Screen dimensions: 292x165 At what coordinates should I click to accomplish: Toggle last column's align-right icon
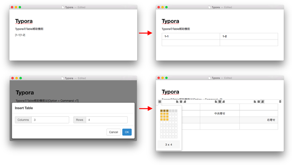tap(262, 101)
